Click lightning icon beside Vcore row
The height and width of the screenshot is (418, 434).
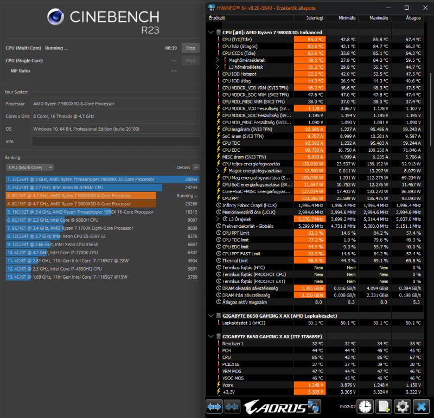click(x=219, y=385)
